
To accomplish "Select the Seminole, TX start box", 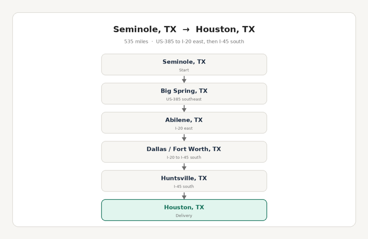I will (x=184, y=65).
